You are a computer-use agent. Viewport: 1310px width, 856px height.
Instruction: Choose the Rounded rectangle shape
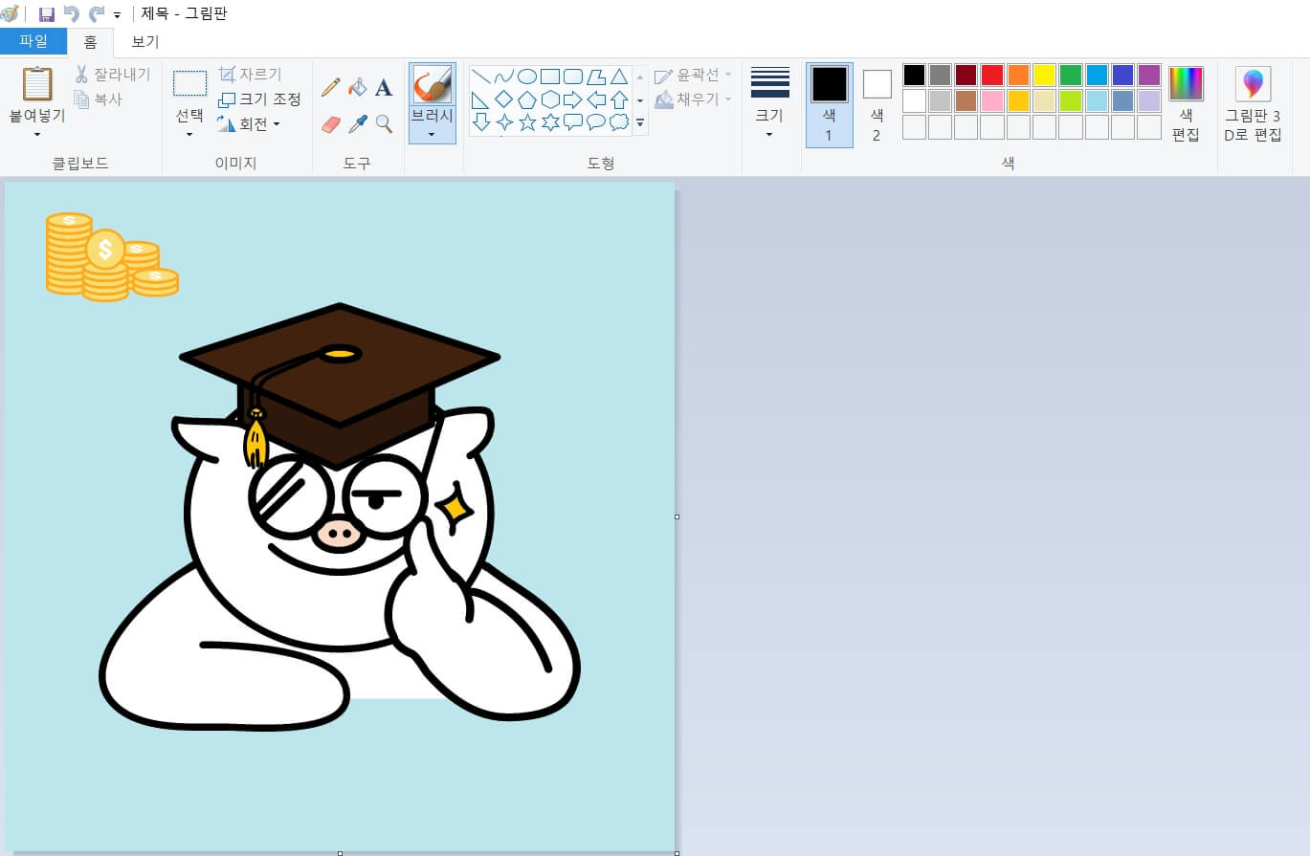pos(573,77)
